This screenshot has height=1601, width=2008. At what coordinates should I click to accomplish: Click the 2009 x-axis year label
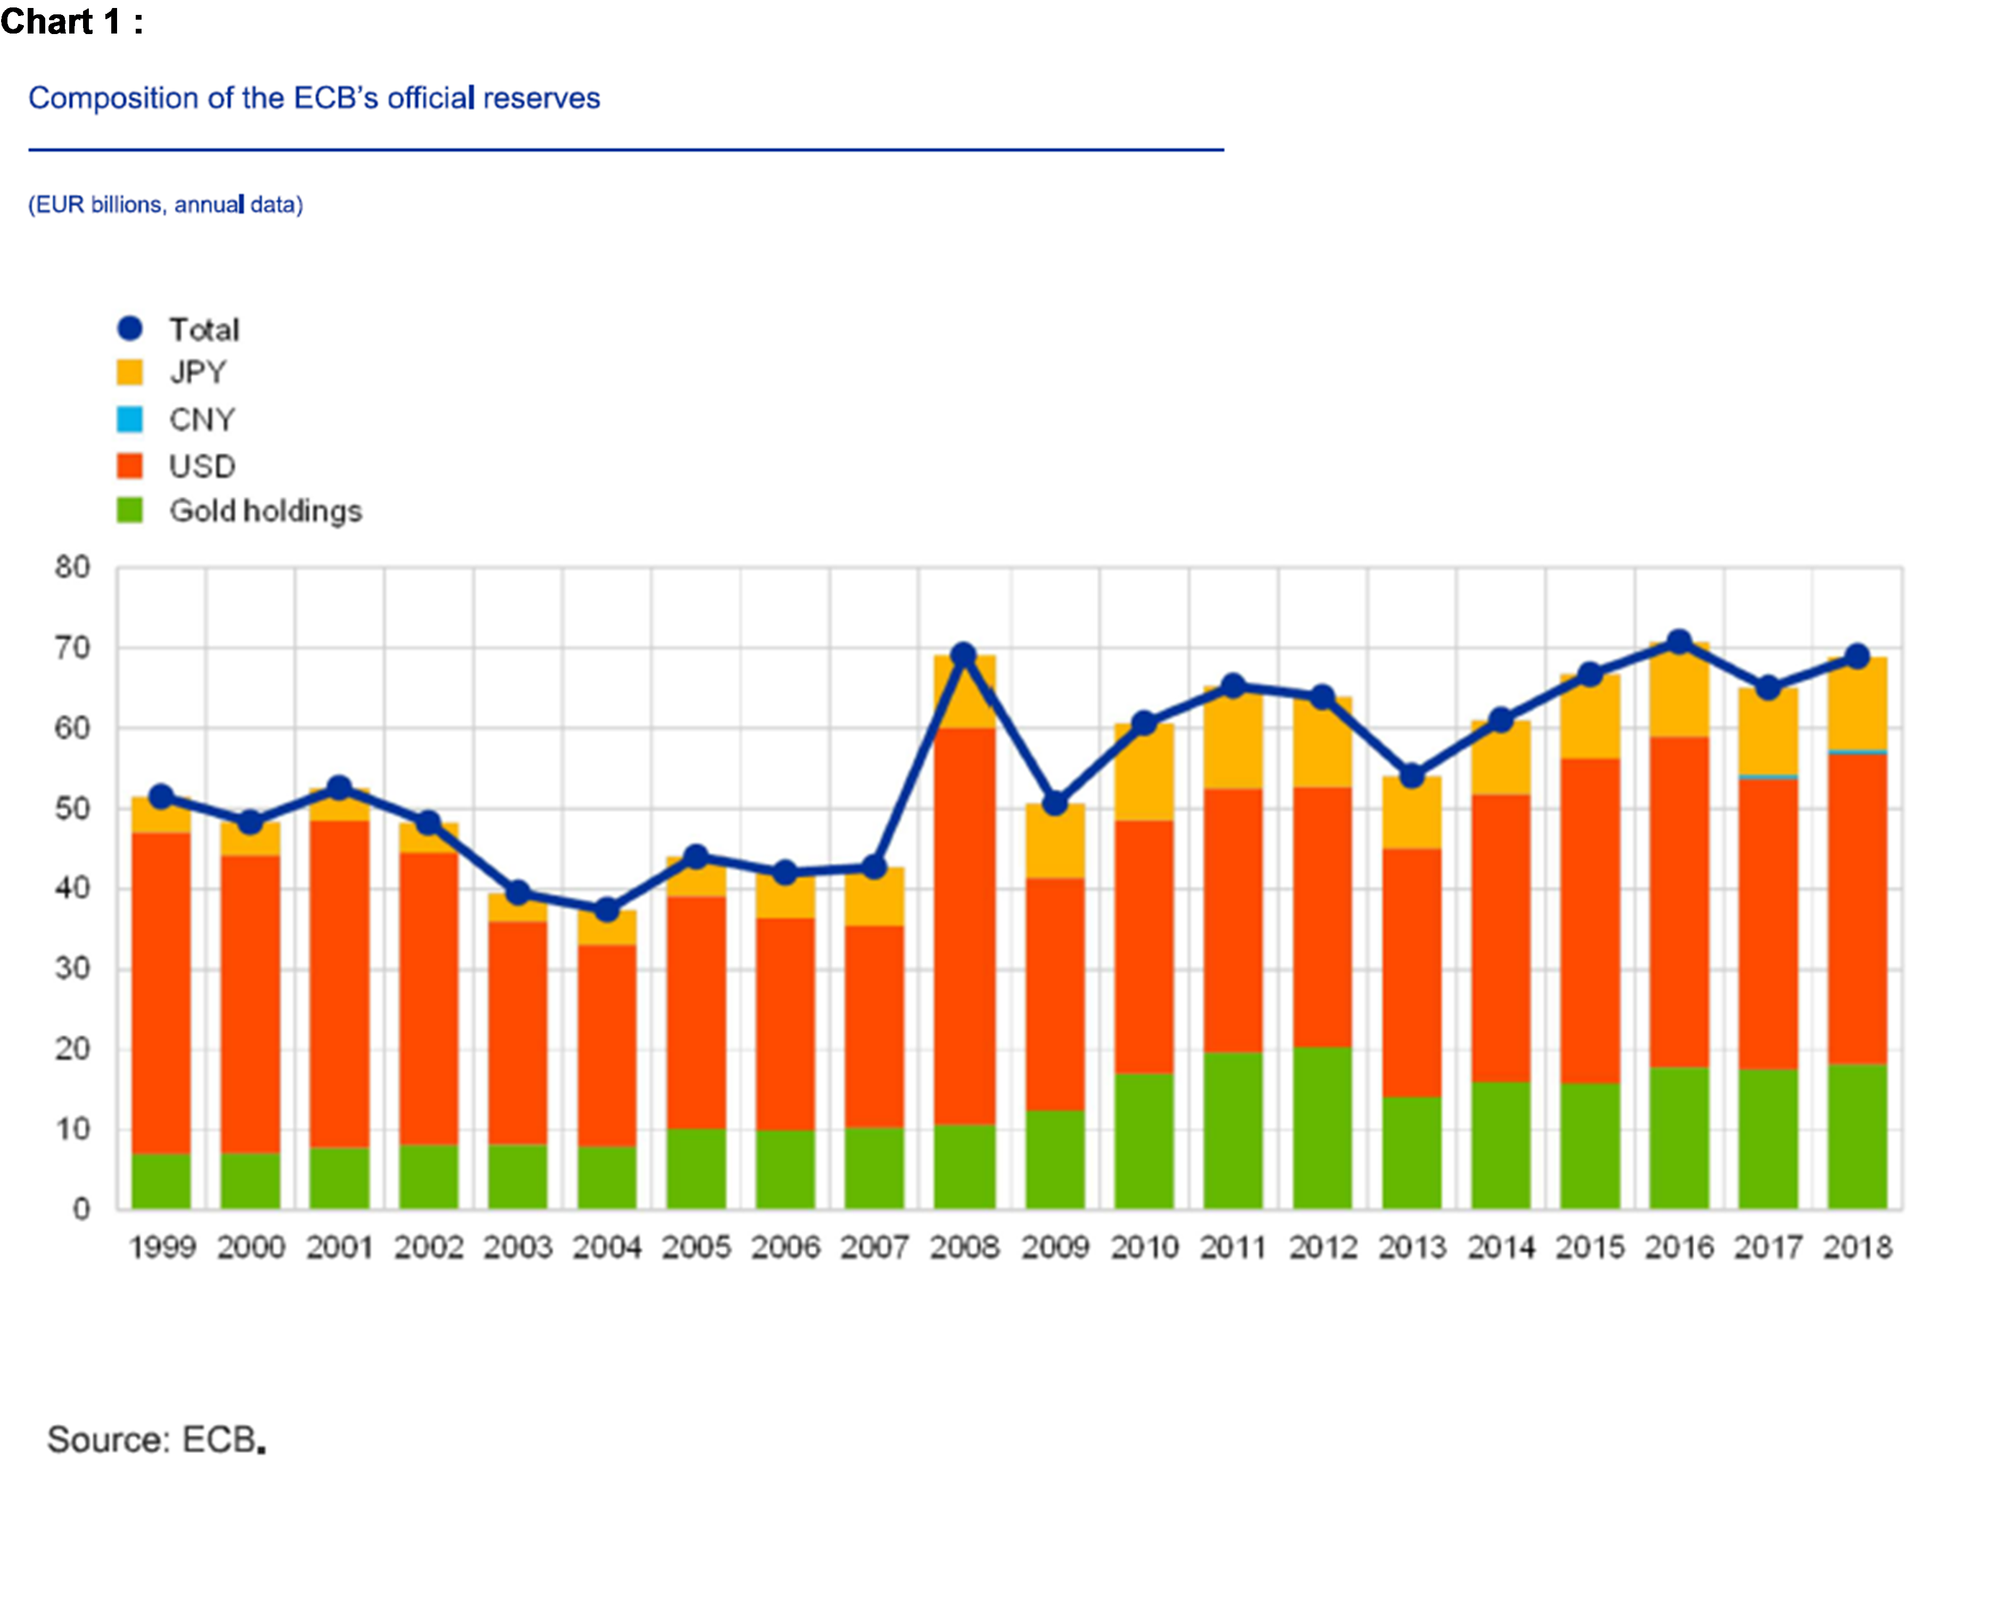tap(1054, 1247)
